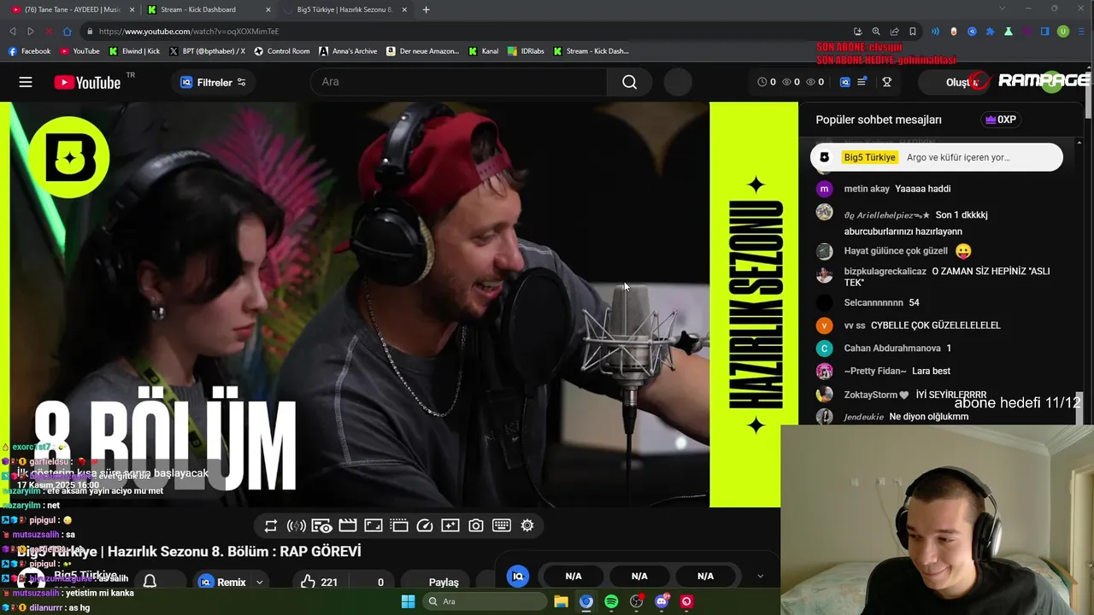Click the loop icon in player toolbar

click(271, 525)
